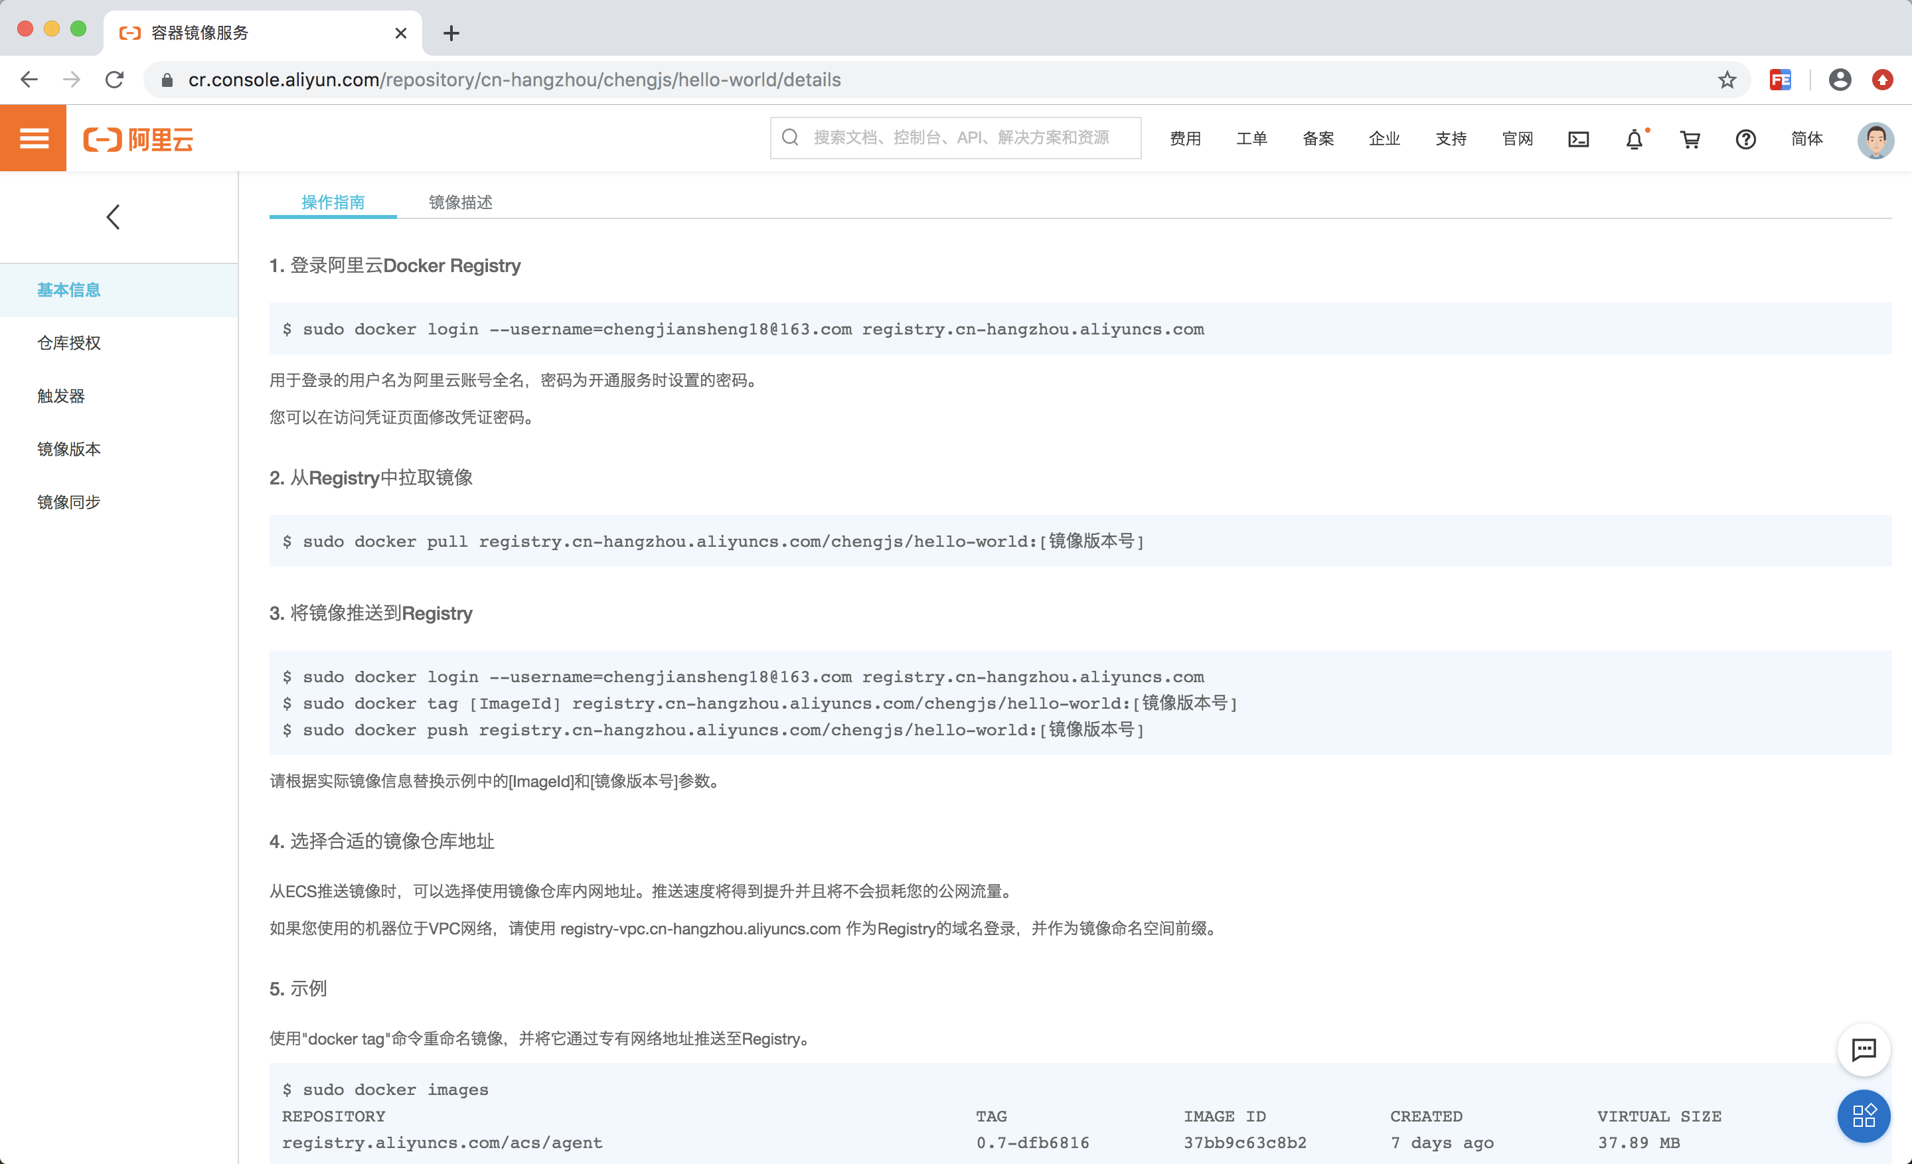1912x1164 pixels.
Task: Focus the documentation search input field
Action: coord(962,138)
